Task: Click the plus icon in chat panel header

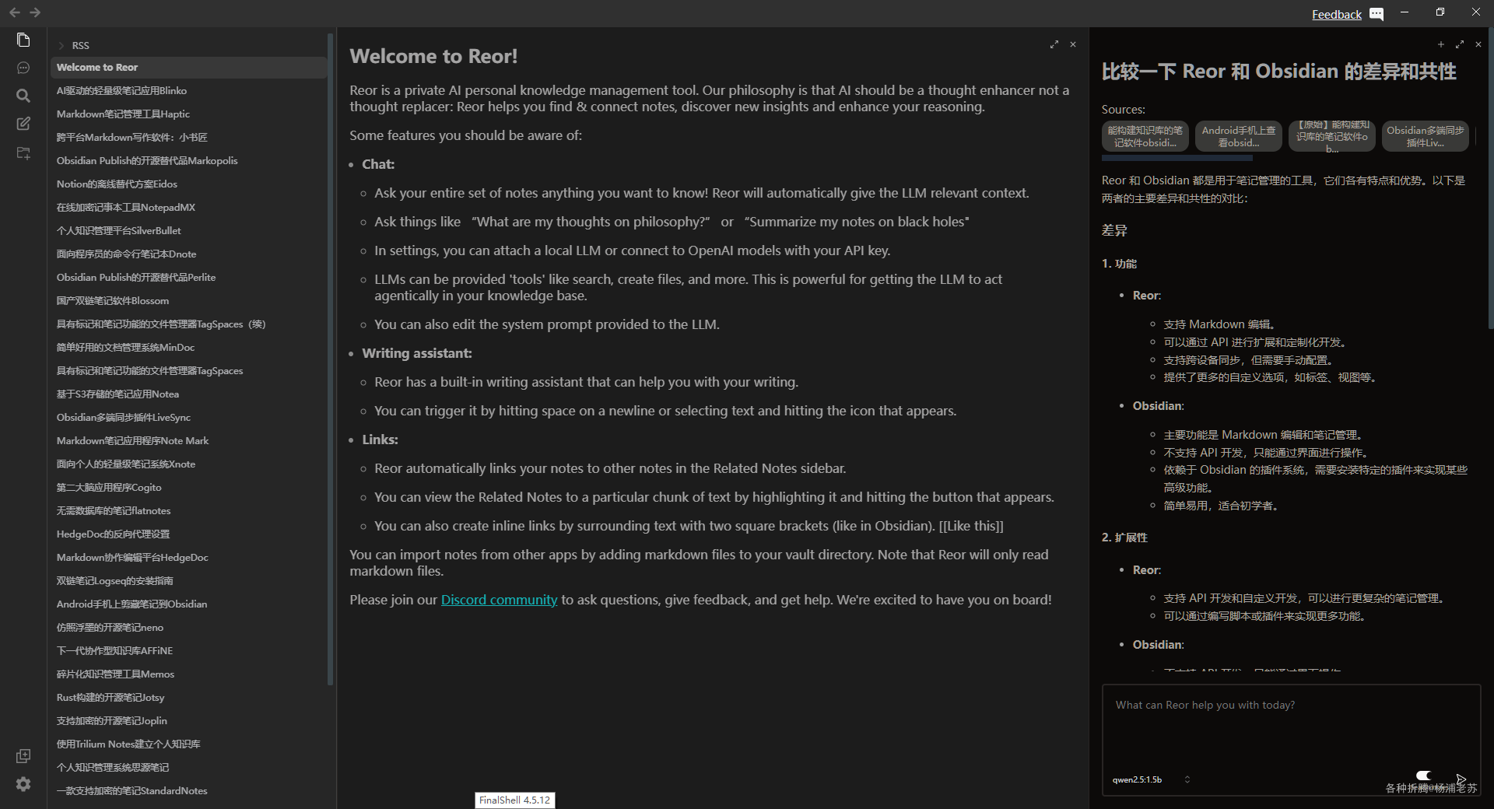Action: [x=1440, y=44]
